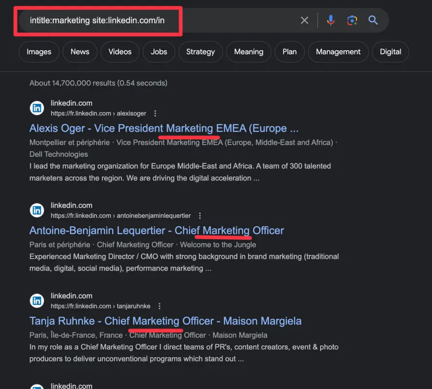
Task: Open the three-dot menu beside the tanjaruhnke URL
Action: pos(159,306)
